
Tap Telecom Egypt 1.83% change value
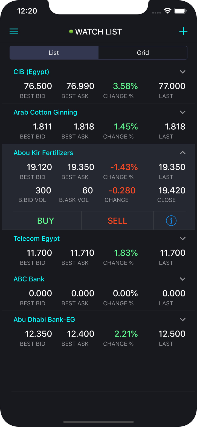[x=126, y=253]
